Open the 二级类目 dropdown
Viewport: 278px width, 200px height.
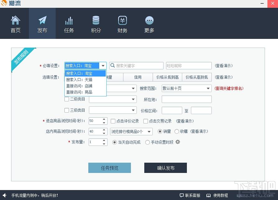[x=113, y=99]
